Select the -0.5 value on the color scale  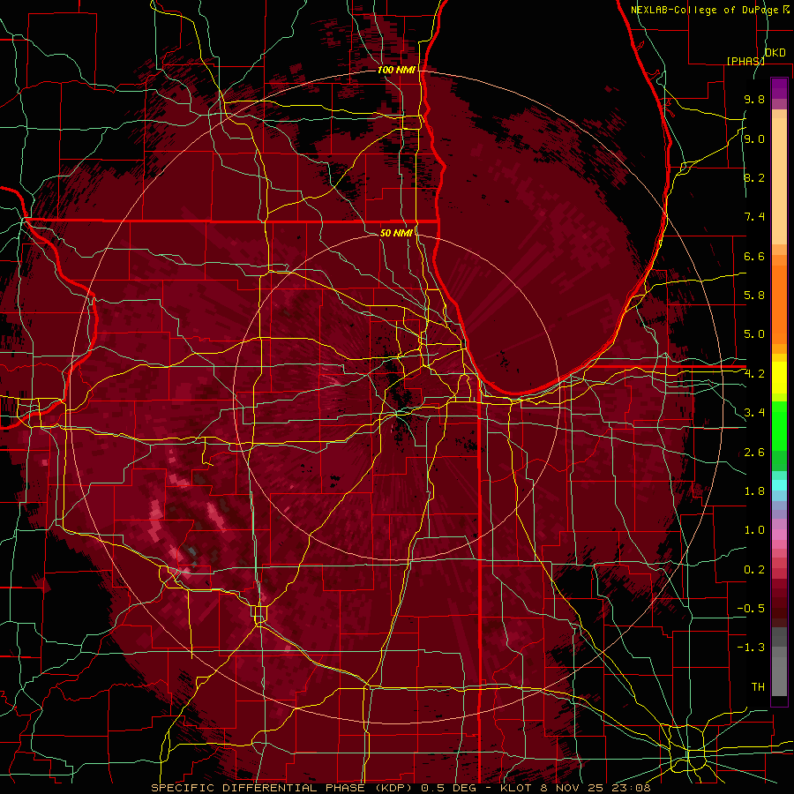751,609
